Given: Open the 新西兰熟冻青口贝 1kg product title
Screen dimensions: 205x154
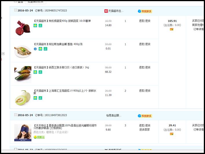Looking at the screenshot, I should (61, 67).
